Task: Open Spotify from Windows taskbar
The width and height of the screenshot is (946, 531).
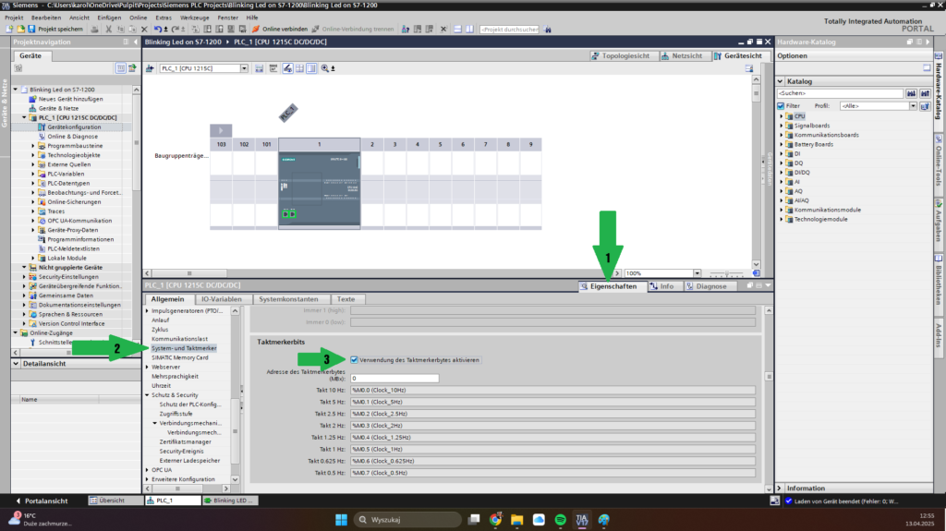Action: 561,520
